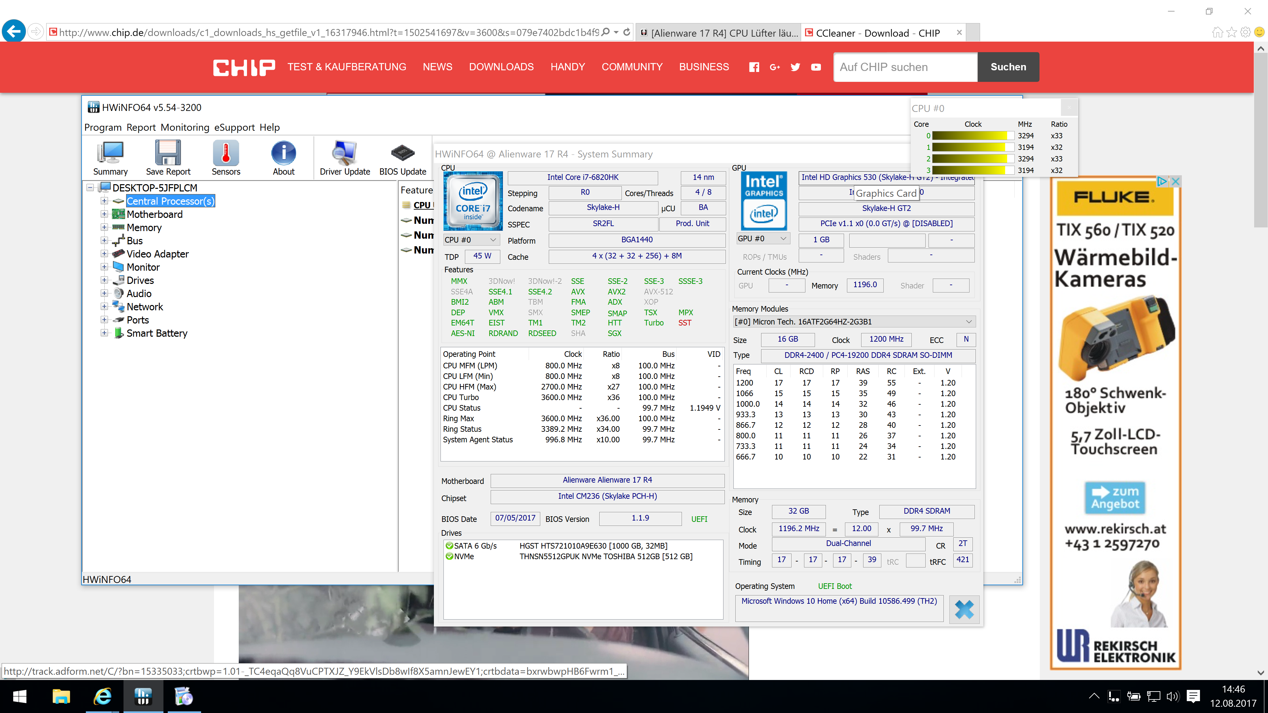Switch to the Alienware 17 R4 browser tab
Image resolution: width=1268 pixels, height=713 pixels.
pos(719,33)
